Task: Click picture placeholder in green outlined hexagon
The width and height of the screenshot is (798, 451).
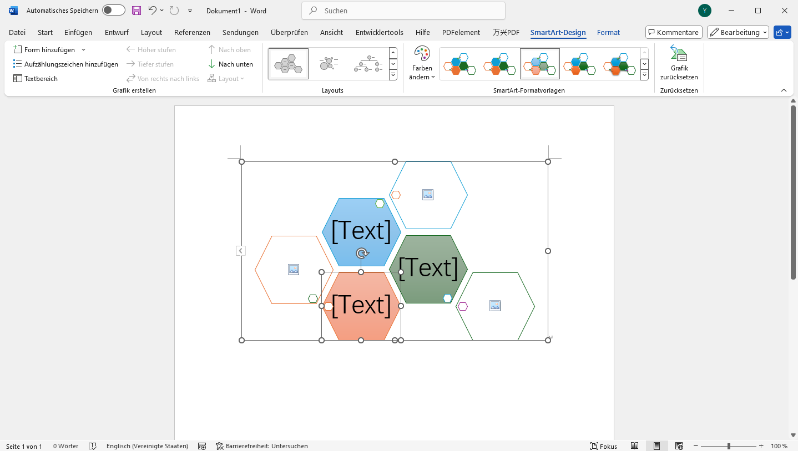Action: coord(495,306)
